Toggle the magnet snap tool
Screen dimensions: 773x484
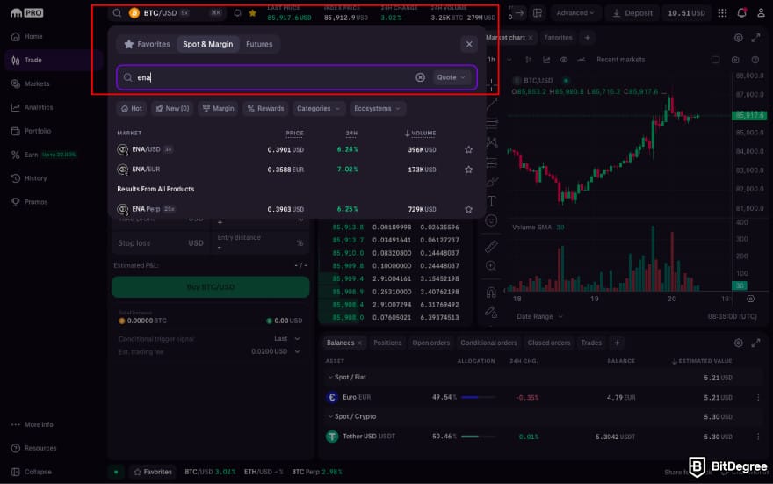(492, 293)
